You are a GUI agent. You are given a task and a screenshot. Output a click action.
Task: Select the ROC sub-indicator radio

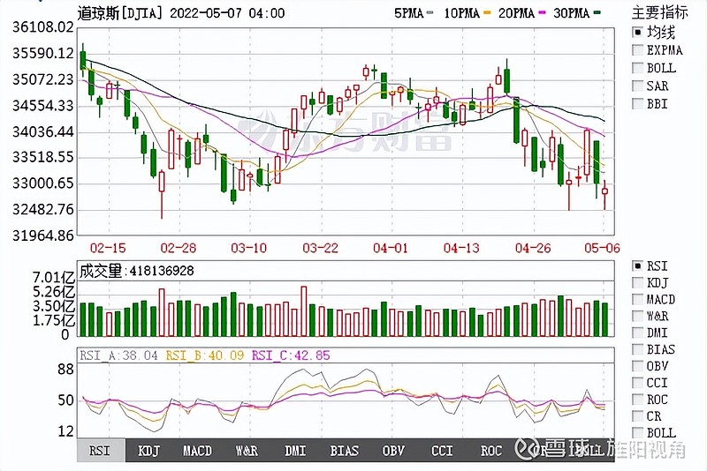click(637, 399)
